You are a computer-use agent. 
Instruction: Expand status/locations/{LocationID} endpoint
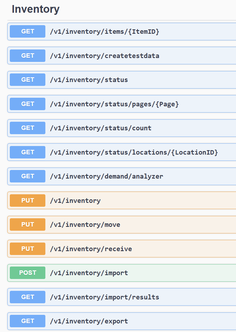134,152
